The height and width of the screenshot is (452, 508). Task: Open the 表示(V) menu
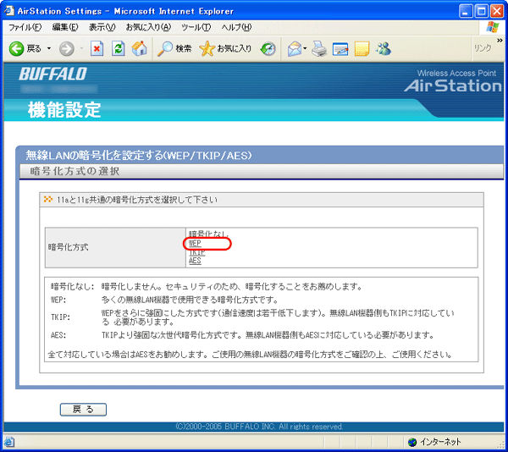(102, 27)
